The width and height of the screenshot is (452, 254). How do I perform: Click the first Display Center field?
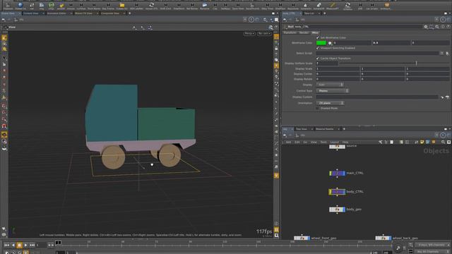338,74
